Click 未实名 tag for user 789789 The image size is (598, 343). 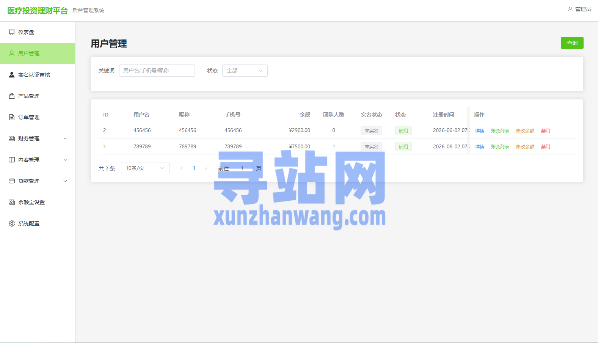(x=372, y=146)
